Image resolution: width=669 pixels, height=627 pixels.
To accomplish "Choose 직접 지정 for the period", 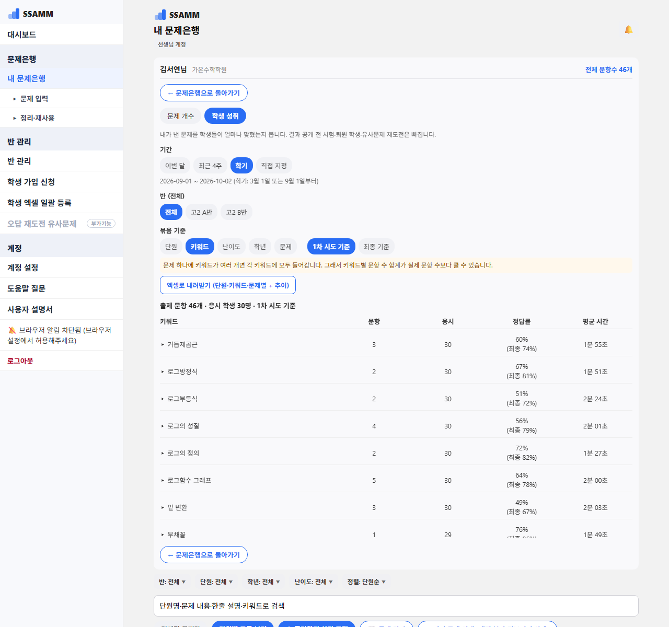I will (274, 166).
